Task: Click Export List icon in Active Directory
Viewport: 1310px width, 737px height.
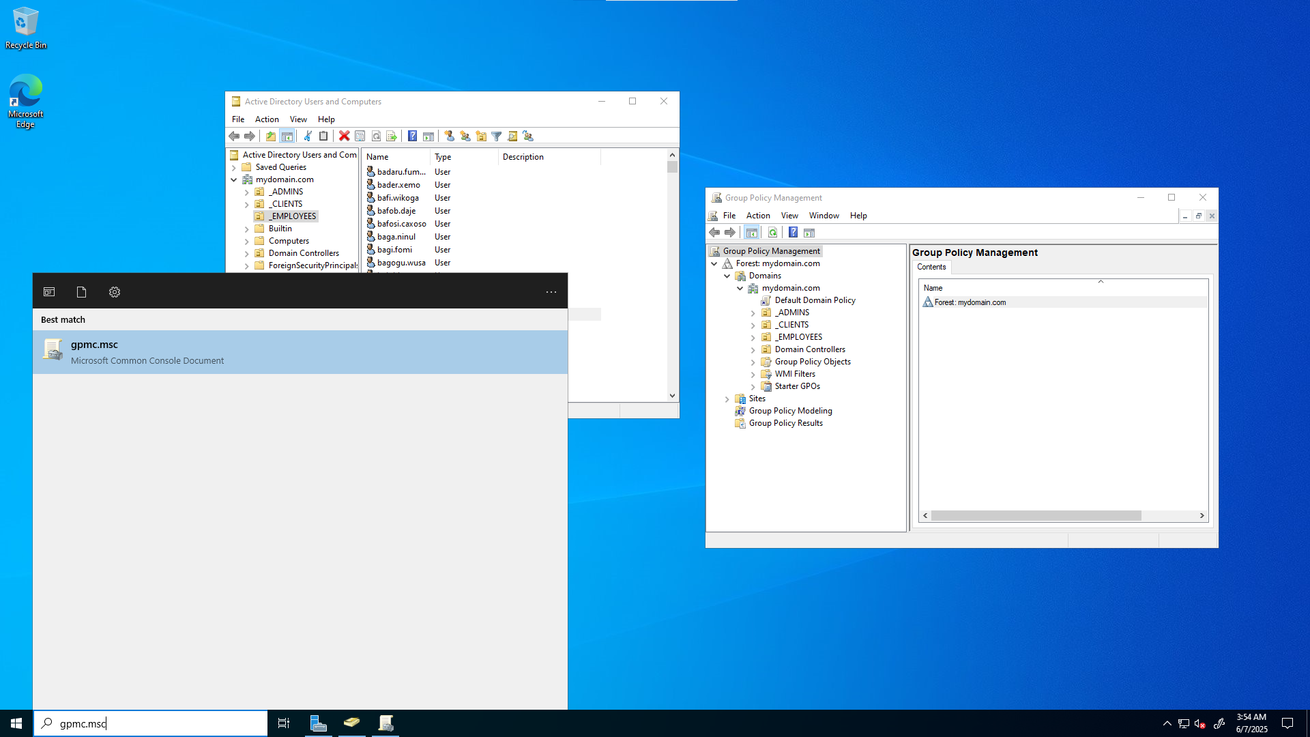Action: 392,136
